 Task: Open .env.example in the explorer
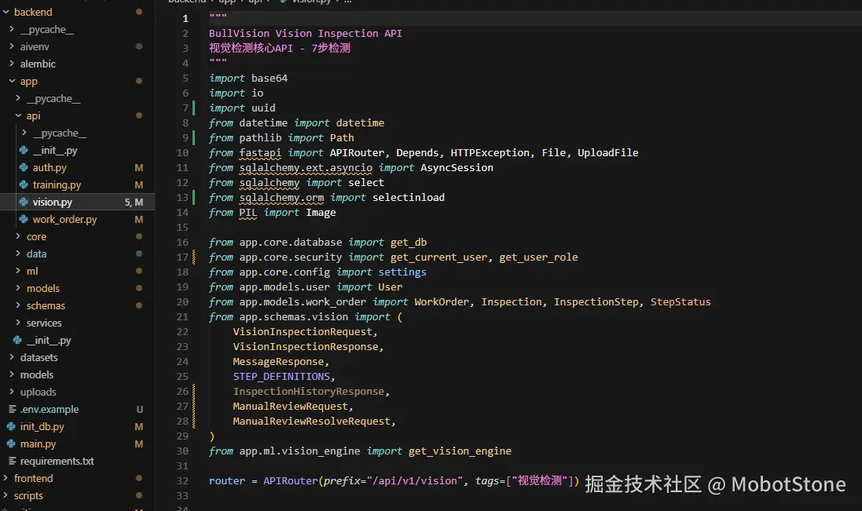(x=50, y=409)
